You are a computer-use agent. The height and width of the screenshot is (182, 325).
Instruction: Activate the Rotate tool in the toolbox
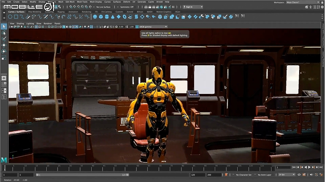click(x=4, y=51)
